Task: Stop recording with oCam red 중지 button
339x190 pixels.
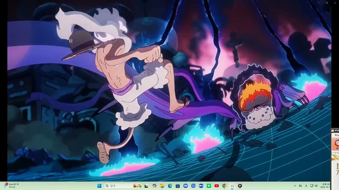Action: 336,144
